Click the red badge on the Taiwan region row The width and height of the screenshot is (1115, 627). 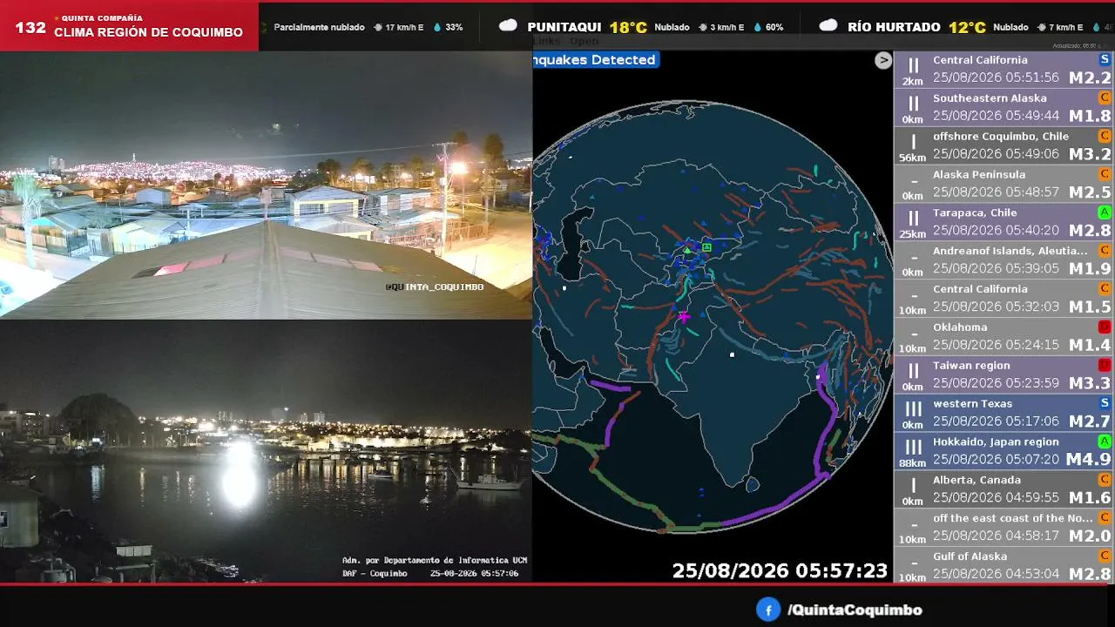(1105, 366)
